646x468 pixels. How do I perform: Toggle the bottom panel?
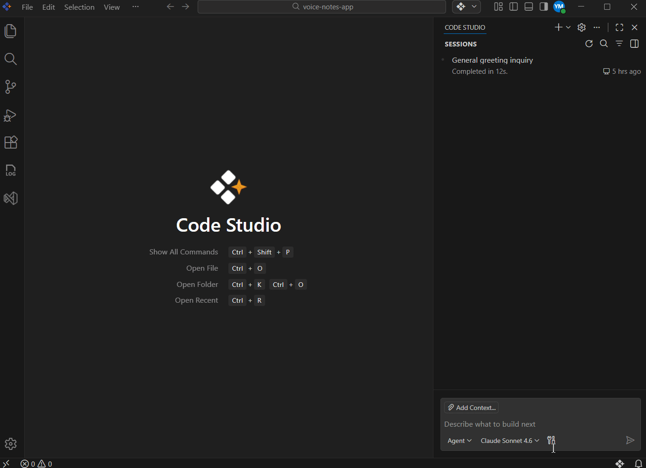[529, 6]
